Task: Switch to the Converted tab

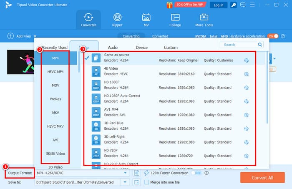Action: tap(160, 36)
